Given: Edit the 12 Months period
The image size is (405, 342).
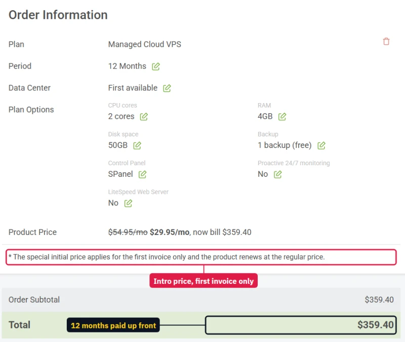Looking at the screenshot, I should (x=156, y=67).
